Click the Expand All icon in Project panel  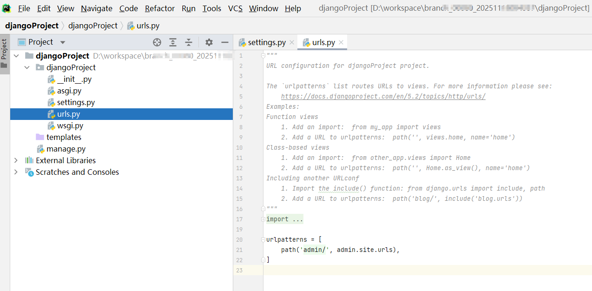pyautogui.click(x=173, y=42)
